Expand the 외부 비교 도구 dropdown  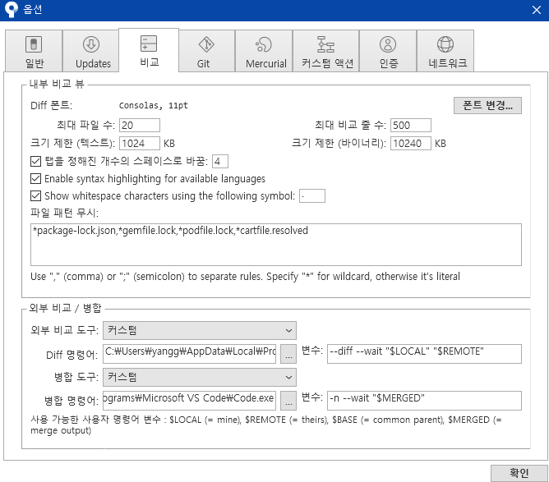200,331
